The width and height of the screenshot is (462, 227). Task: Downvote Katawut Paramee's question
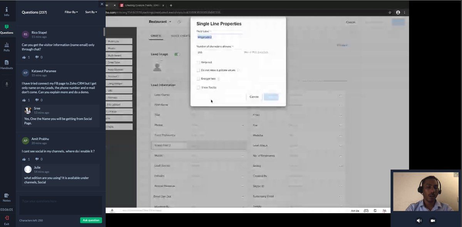pyautogui.click(x=37, y=100)
